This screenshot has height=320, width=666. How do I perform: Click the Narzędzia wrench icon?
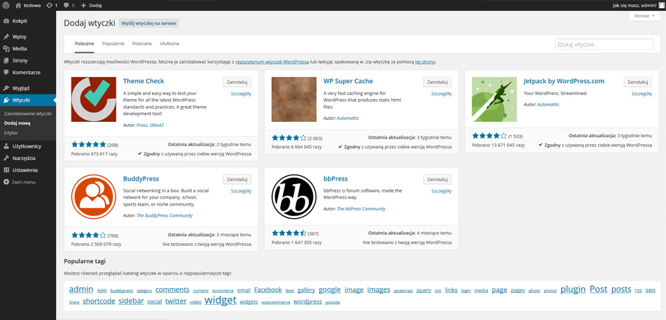tap(6, 158)
